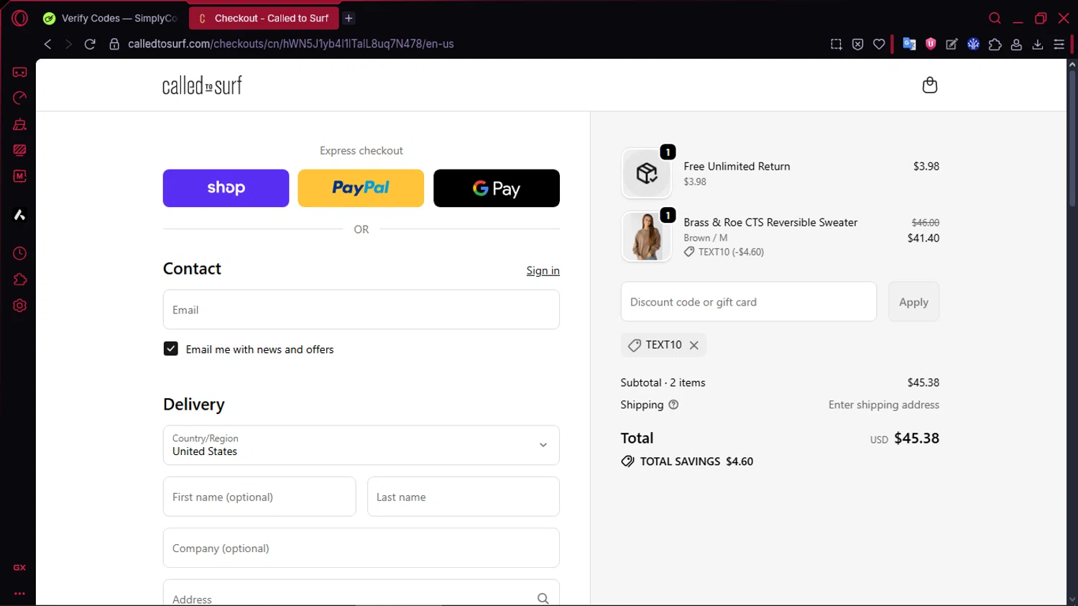This screenshot has width=1078, height=606.
Task: Open the extensions puzzle icon in toolbar
Action: coord(995,44)
